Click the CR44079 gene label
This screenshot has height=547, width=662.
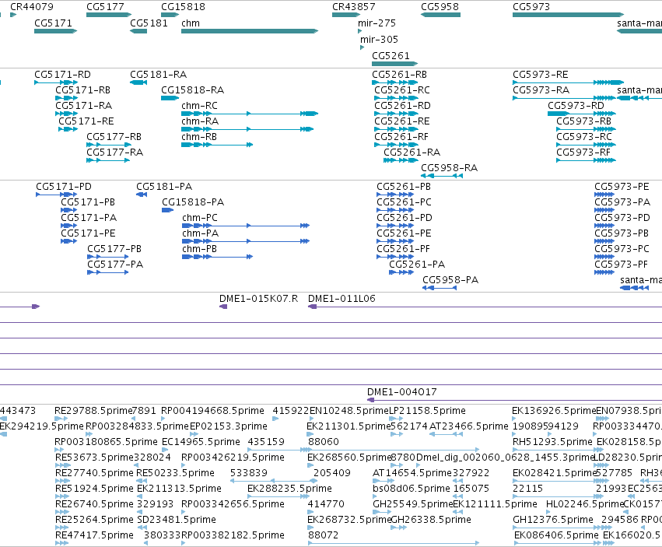tap(32, 7)
